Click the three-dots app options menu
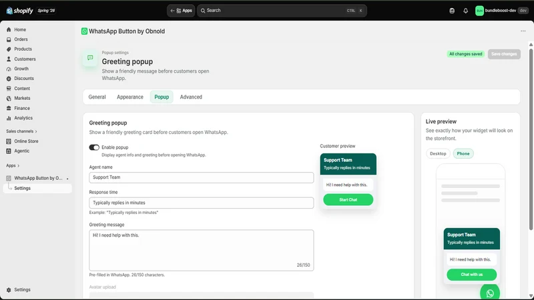Viewport: 534px width, 300px height. pos(523,31)
